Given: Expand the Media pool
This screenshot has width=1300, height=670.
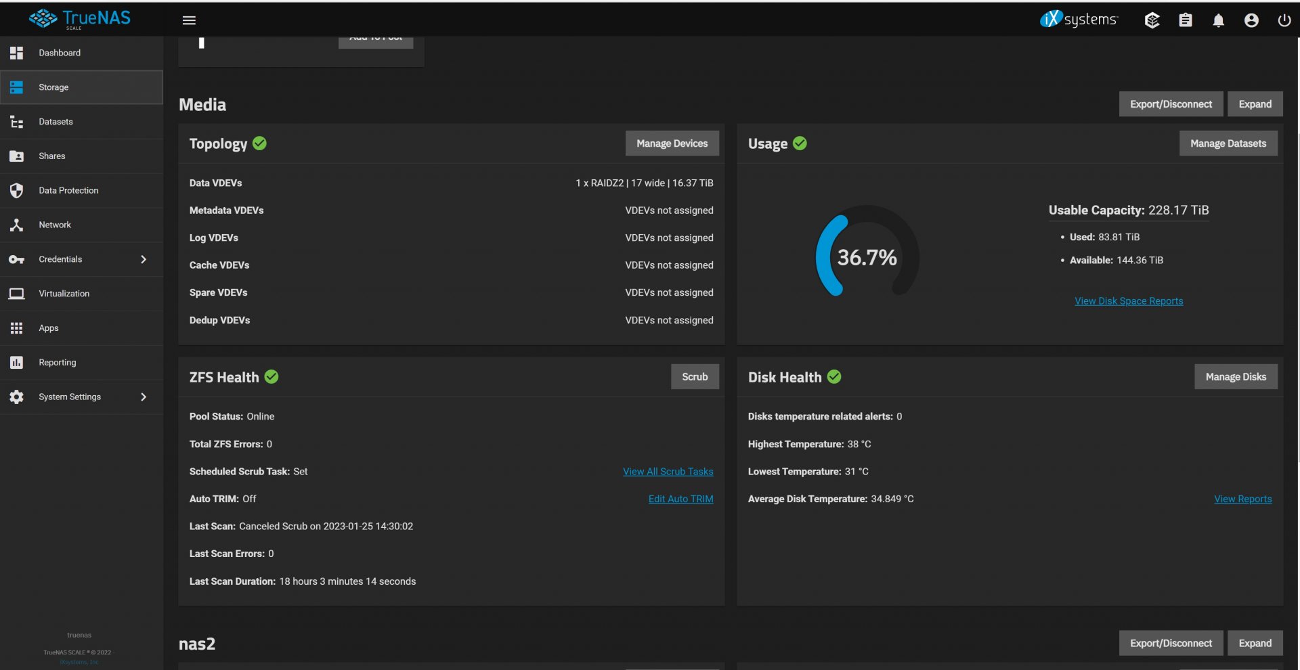Looking at the screenshot, I should pyautogui.click(x=1255, y=104).
